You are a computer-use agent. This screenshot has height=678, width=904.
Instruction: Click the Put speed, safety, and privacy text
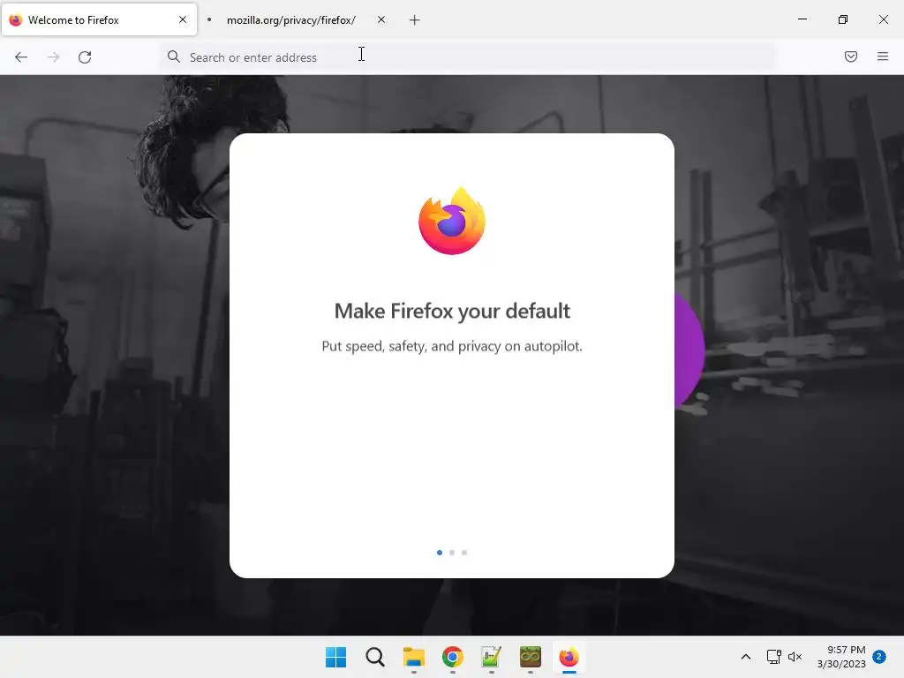click(x=452, y=346)
